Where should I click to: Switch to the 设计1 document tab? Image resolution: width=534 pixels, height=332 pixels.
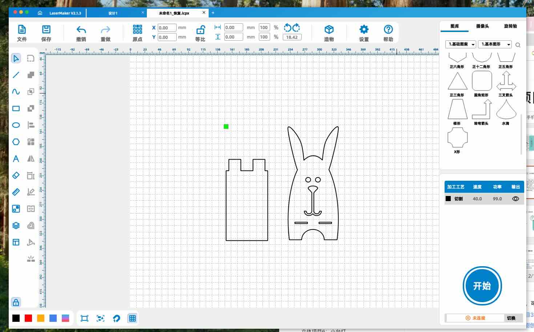click(x=113, y=13)
